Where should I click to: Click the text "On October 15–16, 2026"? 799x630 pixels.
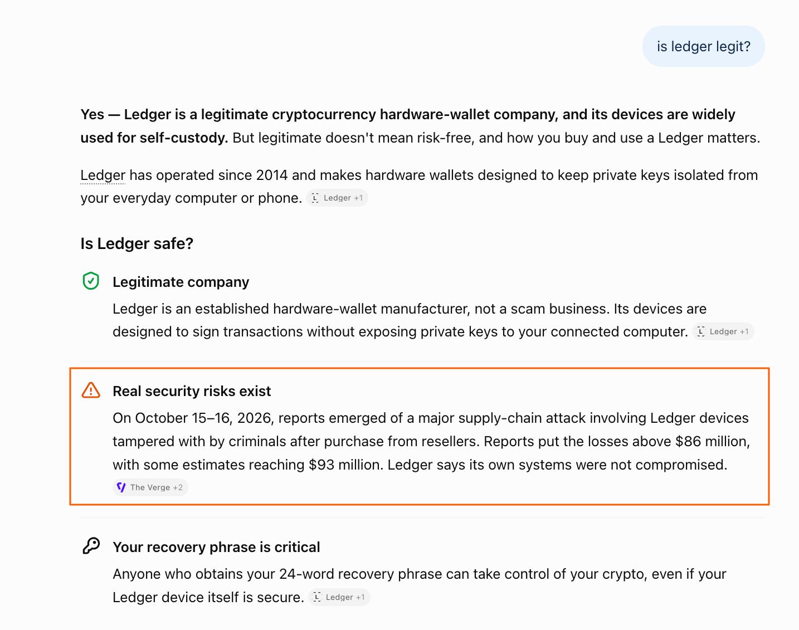click(x=192, y=418)
